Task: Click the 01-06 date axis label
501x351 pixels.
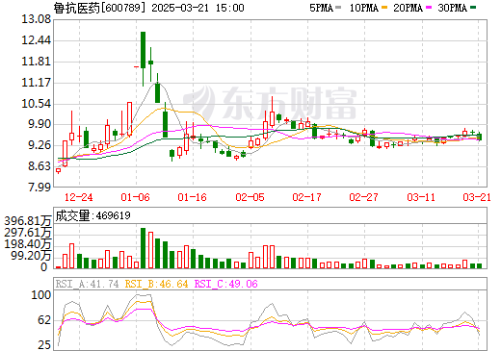Action: 135,197
